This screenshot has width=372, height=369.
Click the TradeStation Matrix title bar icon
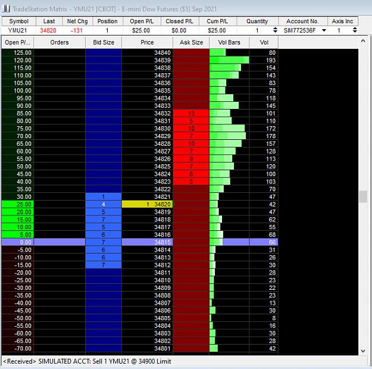pyautogui.click(x=6, y=9)
